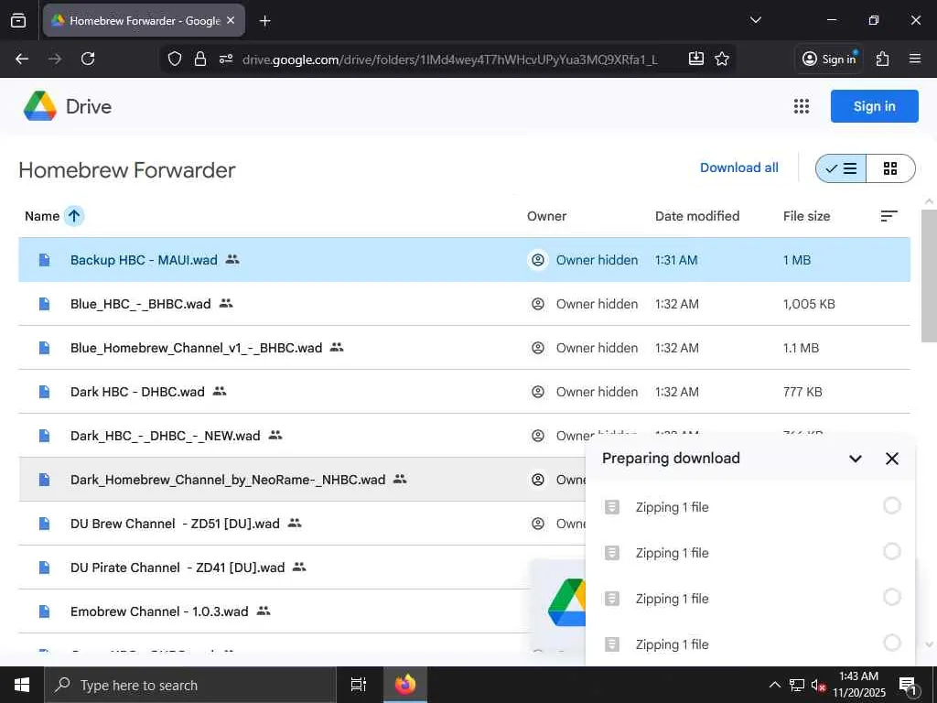Select DU Pirate Channel - ZD41 [DU].wad
The image size is (937, 703).
274,568
